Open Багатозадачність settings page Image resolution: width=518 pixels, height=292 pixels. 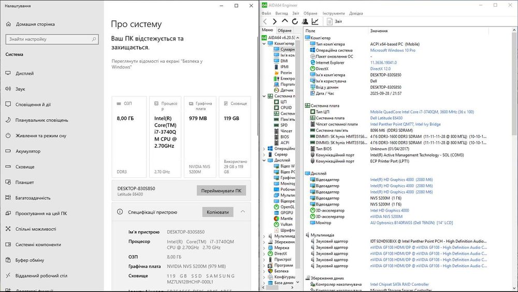(x=52, y=198)
